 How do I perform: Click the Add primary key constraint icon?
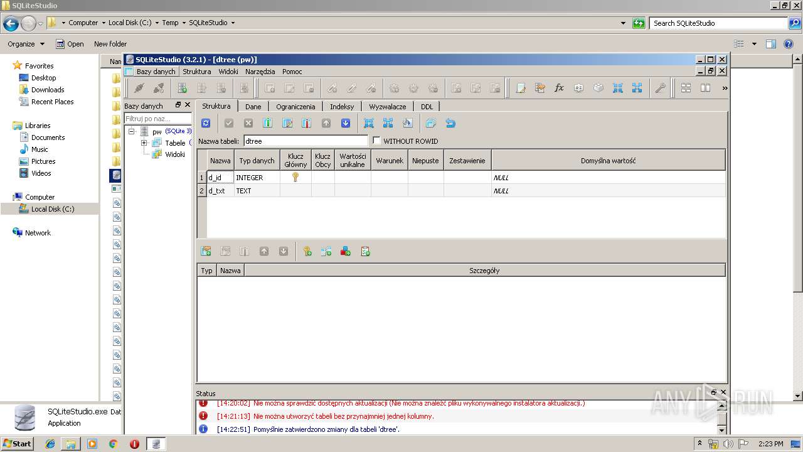pyautogui.click(x=307, y=251)
